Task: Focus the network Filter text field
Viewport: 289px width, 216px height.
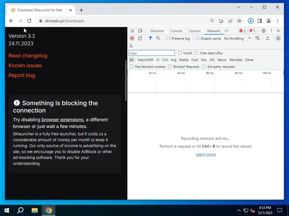Action: [152, 53]
